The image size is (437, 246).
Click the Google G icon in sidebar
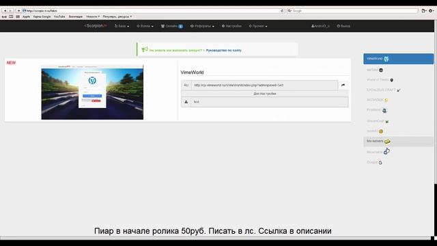[x=380, y=163]
